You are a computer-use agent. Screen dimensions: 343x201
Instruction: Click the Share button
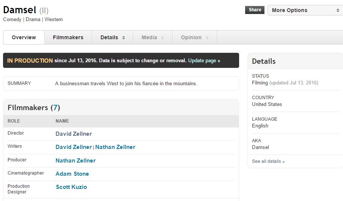coord(255,10)
